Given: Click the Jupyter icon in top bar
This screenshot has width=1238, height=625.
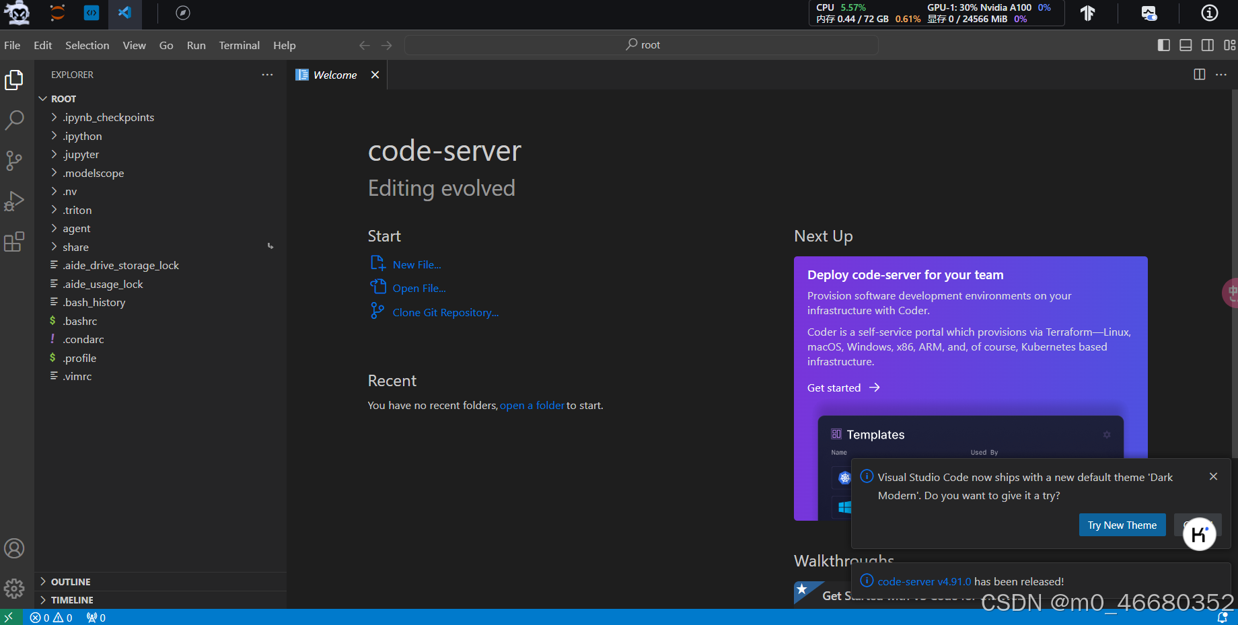Looking at the screenshot, I should point(58,13).
